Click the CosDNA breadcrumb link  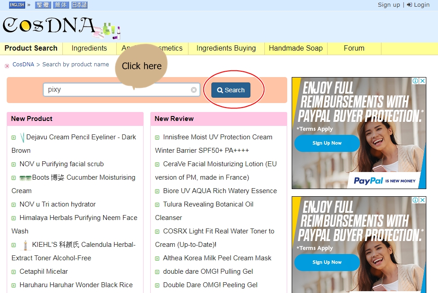[23, 65]
